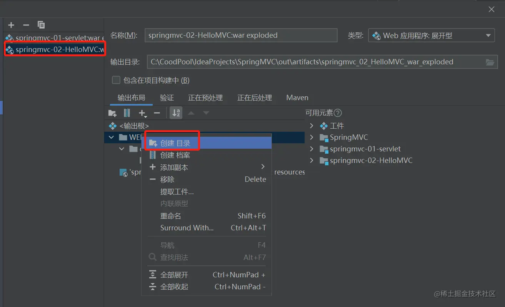Open the 添加副本 submenu
Viewport: 505px width, 307px height.
207,167
